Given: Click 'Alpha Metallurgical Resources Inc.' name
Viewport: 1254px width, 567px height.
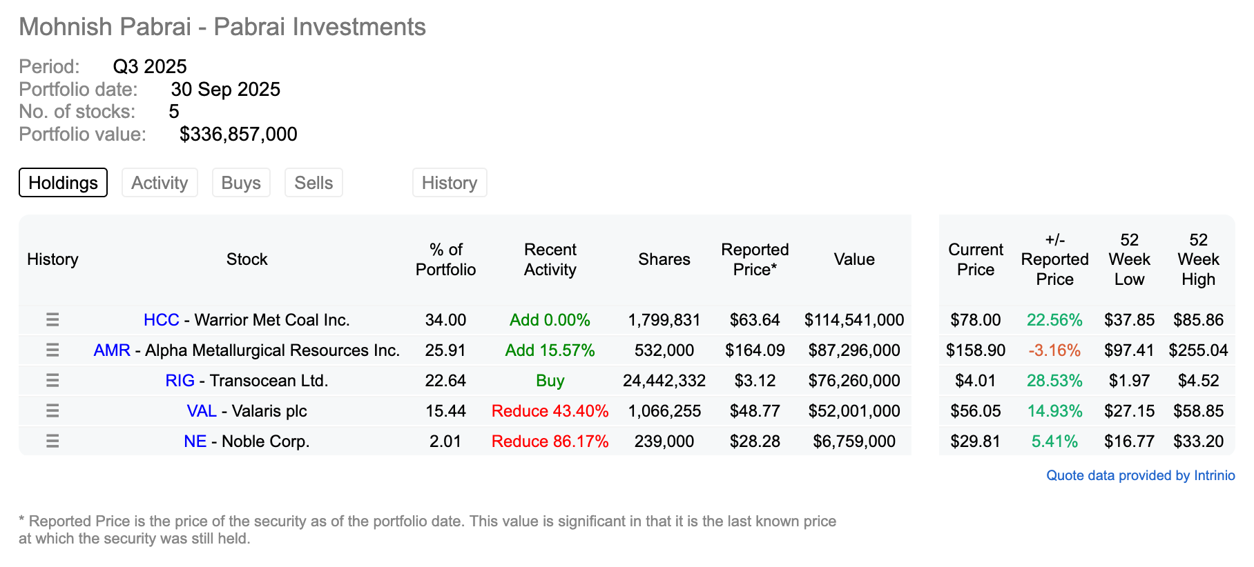Looking at the screenshot, I should (x=273, y=350).
